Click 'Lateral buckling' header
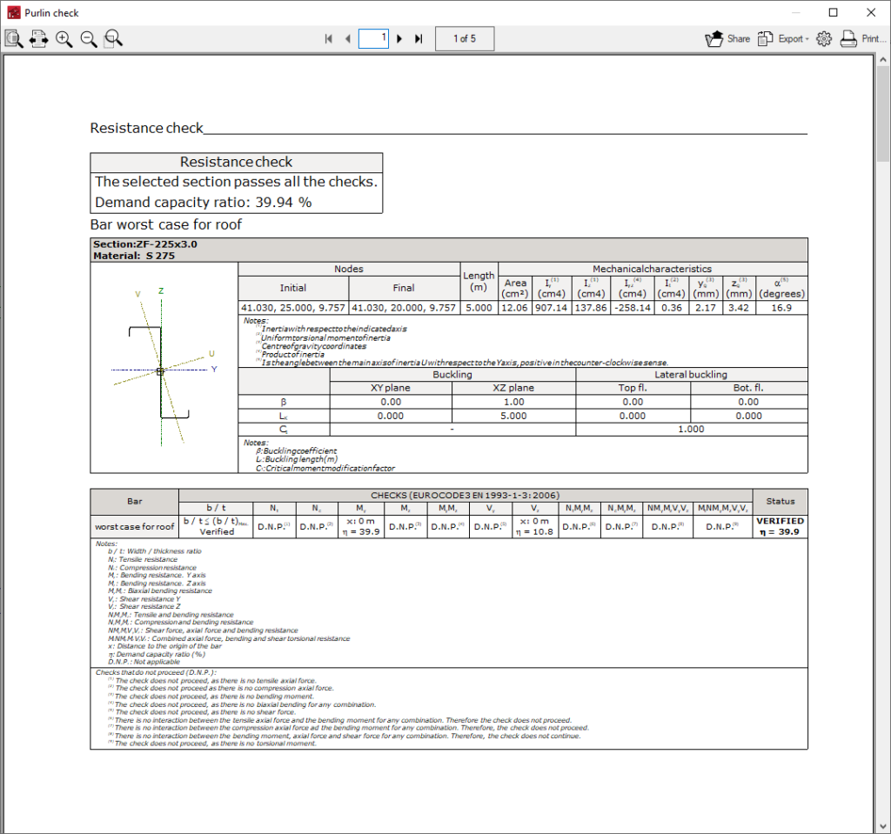This screenshot has width=891, height=834. [691, 375]
